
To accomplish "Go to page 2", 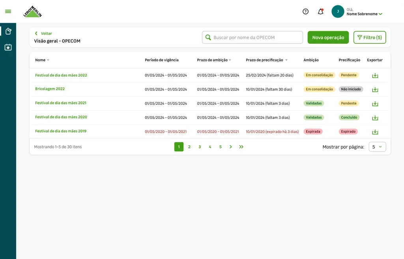I will pos(189,147).
